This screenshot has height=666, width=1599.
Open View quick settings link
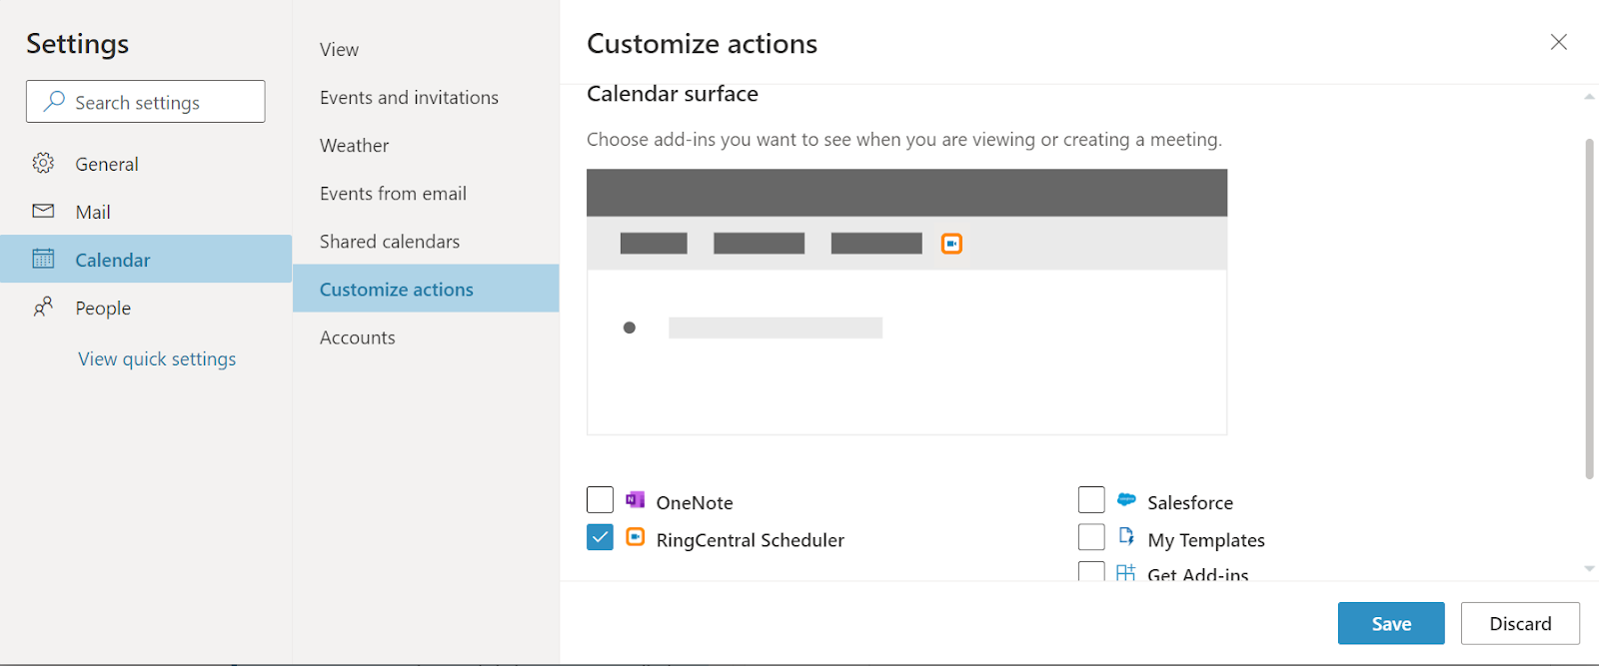point(157,359)
